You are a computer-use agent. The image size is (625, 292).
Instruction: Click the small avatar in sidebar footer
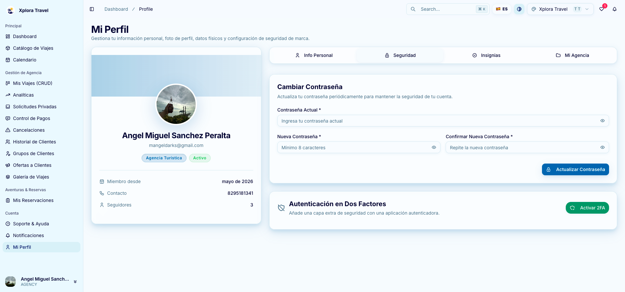coord(10,282)
